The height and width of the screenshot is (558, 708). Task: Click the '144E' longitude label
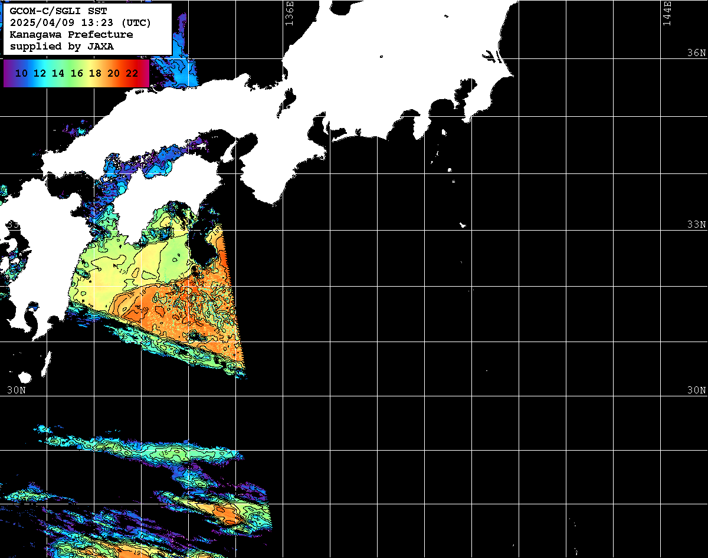(x=667, y=13)
